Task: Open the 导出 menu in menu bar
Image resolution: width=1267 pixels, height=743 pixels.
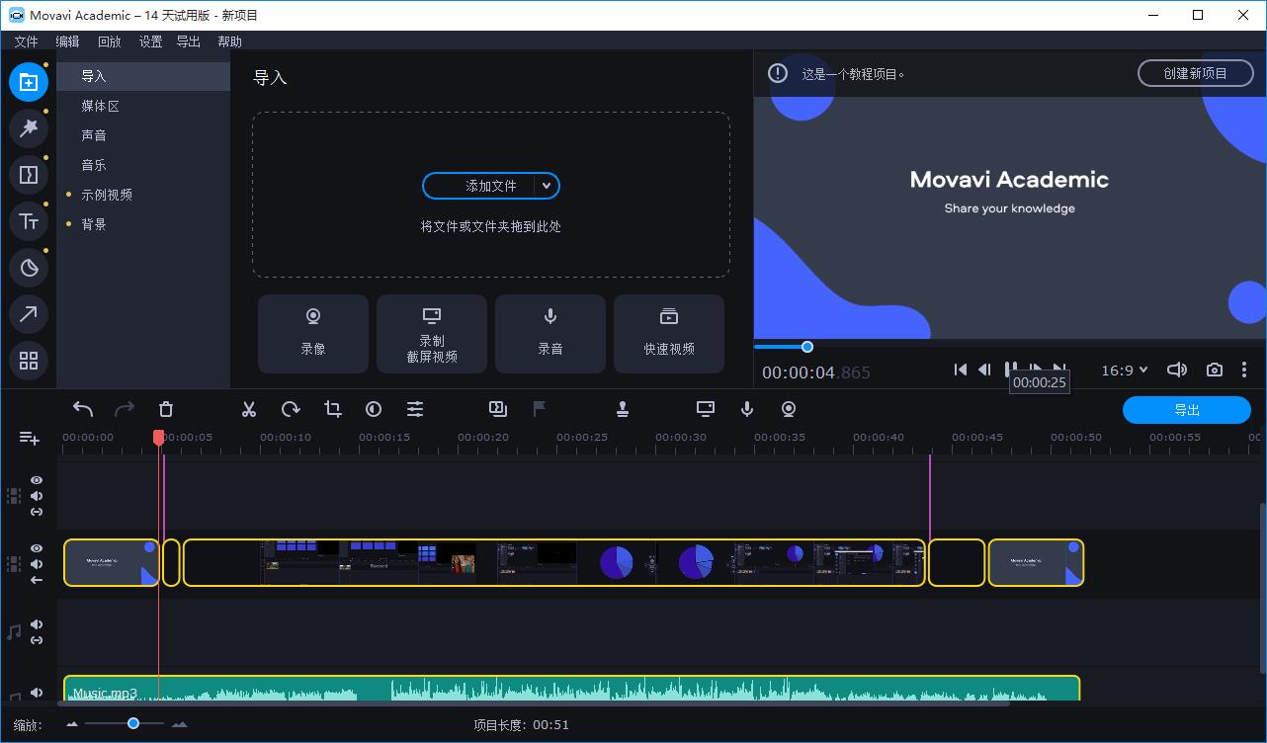Action: tap(188, 41)
